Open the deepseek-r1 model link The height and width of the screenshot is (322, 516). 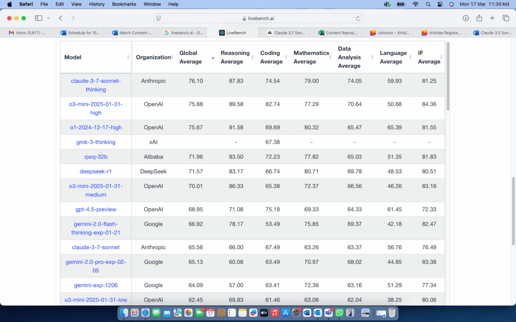[x=96, y=172]
